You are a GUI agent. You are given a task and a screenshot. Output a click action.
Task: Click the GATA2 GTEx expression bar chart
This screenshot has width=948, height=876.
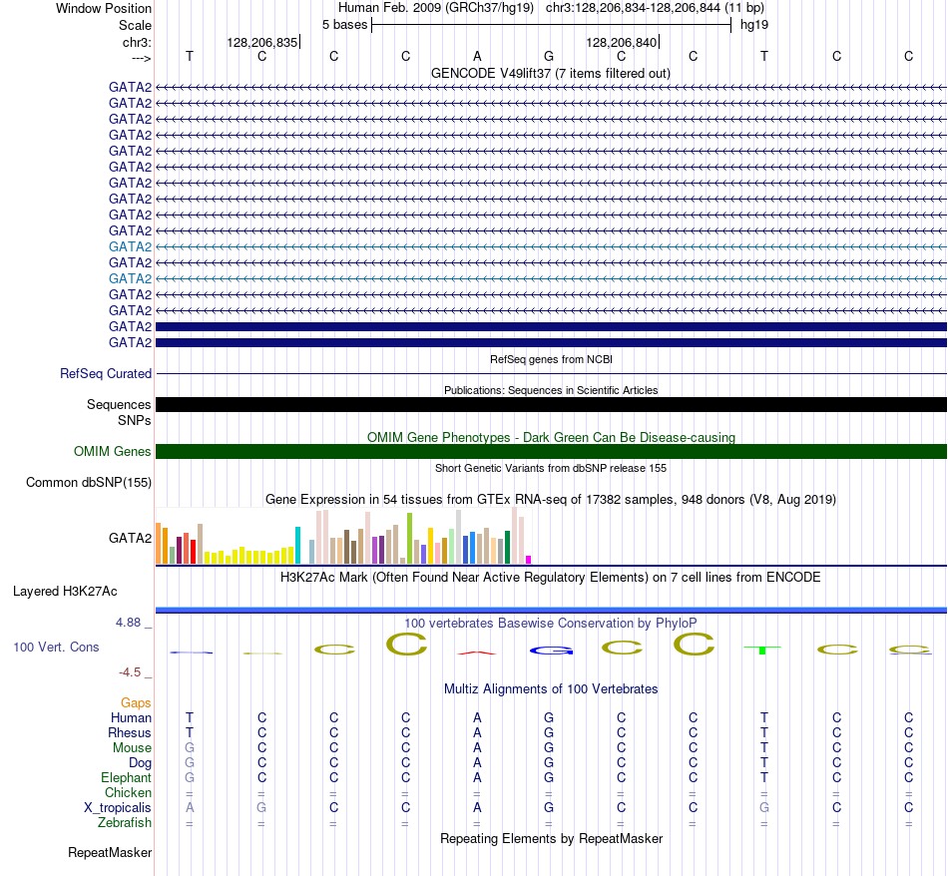point(343,536)
